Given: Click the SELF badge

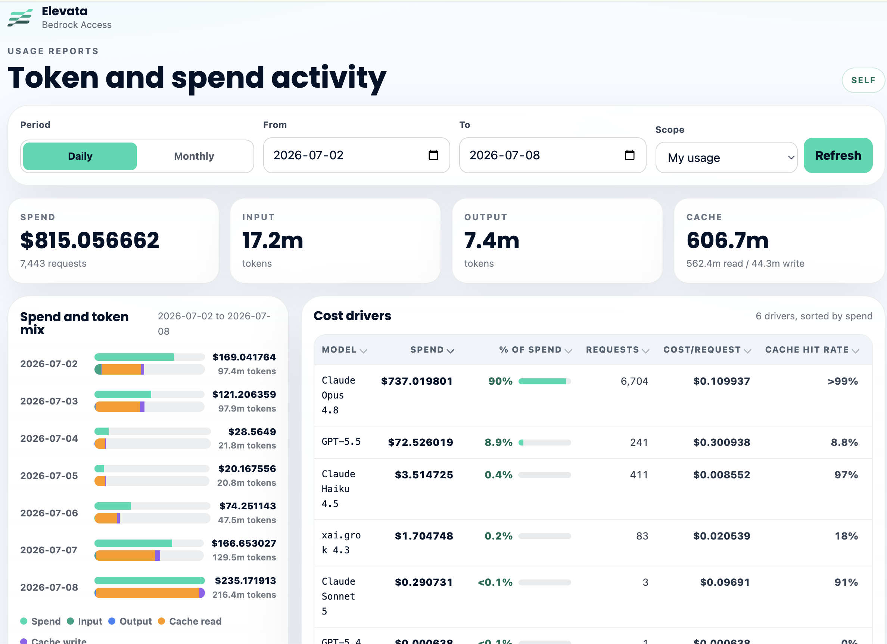Looking at the screenshot, I should (x=863, y=80).
